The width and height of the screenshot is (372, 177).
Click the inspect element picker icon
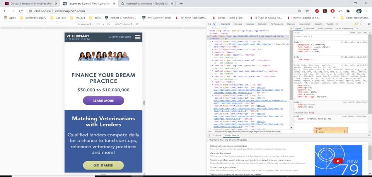[x=210, y=24]
